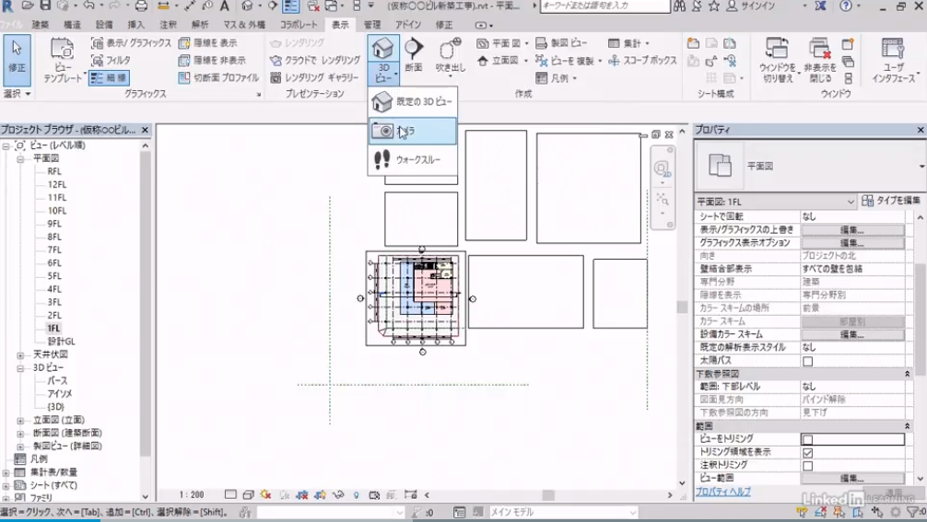Viewport: 927px width, 522px height.
Task: Click the 吹き出し callout tool
Action: (x=450, y=55)
